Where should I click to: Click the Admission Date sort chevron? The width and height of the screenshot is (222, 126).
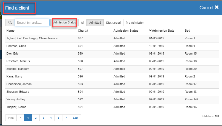click(150, 31)
